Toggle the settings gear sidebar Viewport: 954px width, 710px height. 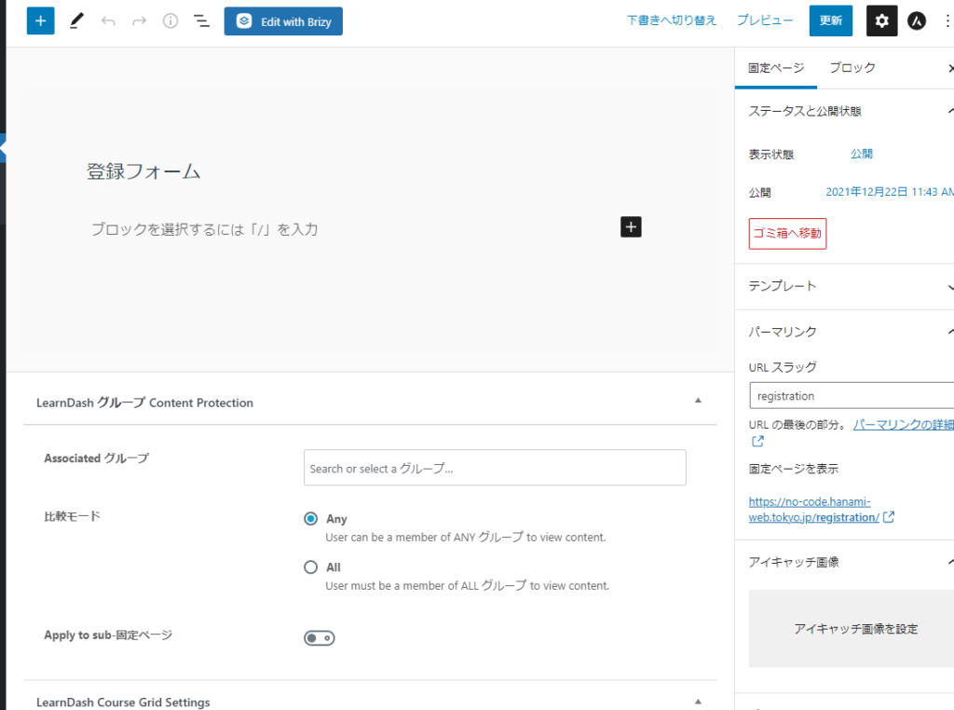[881, 20]
